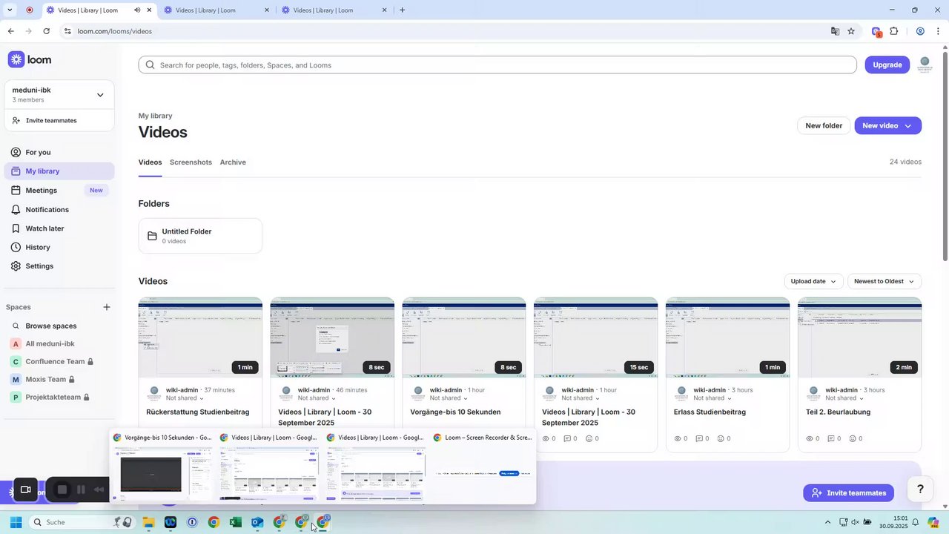The image size is (949, 534).
Task: Open the Chrome three-dot menu
Action: [936, 31]
